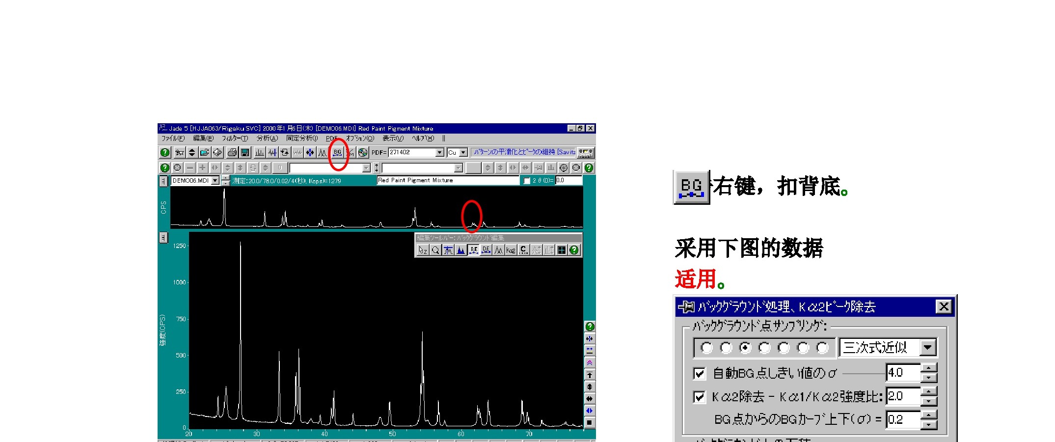Increase the 4.0 sigma threshold spinner

click(x=929, y=367)
